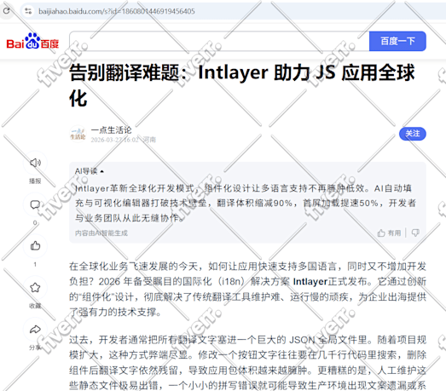Click the baijiahao.baidu.com URL in the address bar

117,11
